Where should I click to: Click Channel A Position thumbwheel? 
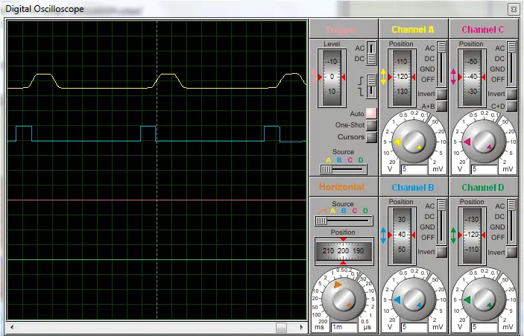point(402,77)
